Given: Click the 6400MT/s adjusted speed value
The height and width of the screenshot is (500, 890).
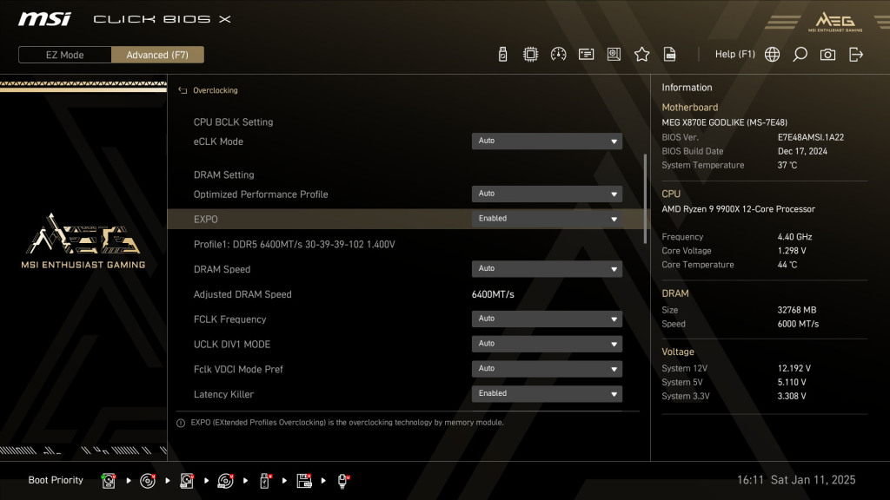Looking at the screenshot, I should (x=493, y=294).
